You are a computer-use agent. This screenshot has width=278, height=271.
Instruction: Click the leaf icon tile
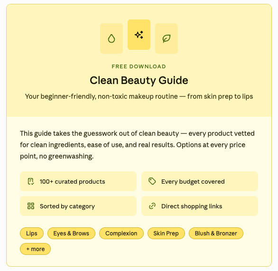167,38
